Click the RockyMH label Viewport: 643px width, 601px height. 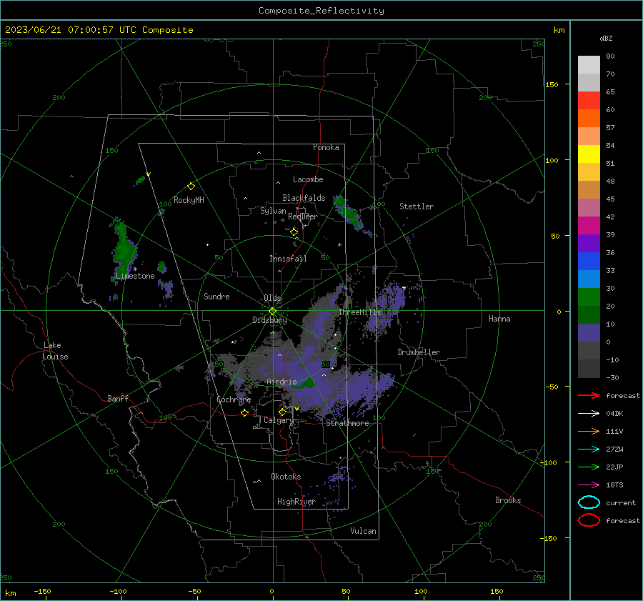(x=189, y=200)
